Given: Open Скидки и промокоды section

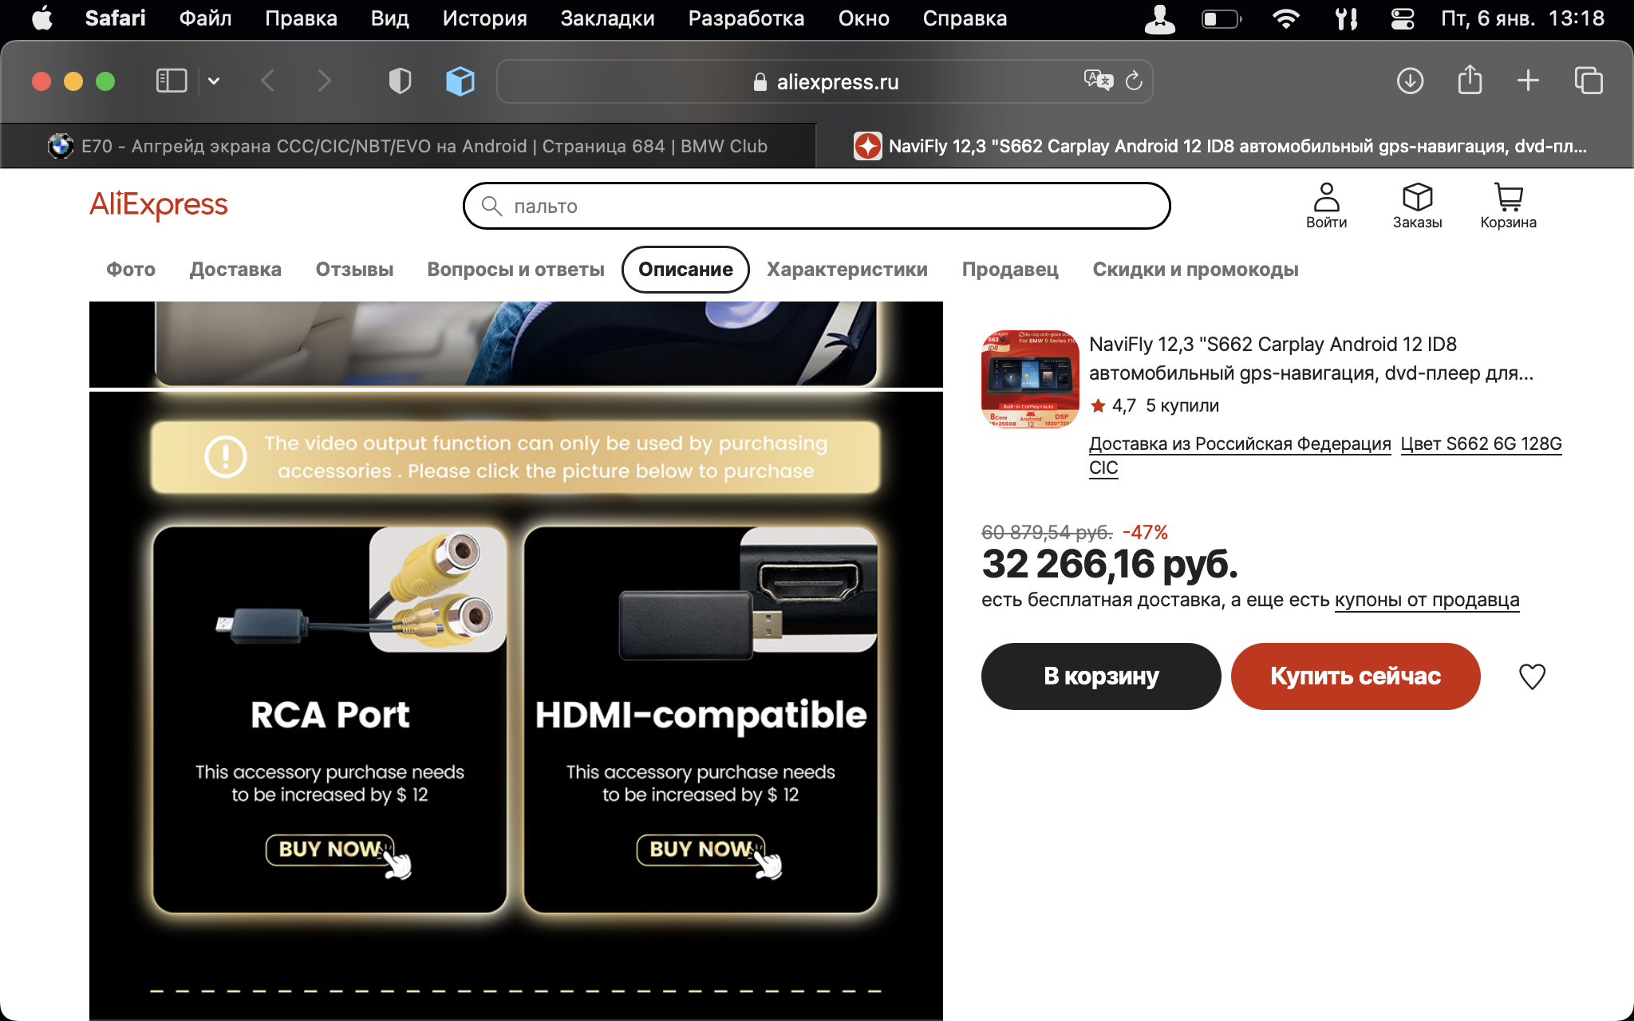Looking at the screenshot, I should tap(1195, 270).
